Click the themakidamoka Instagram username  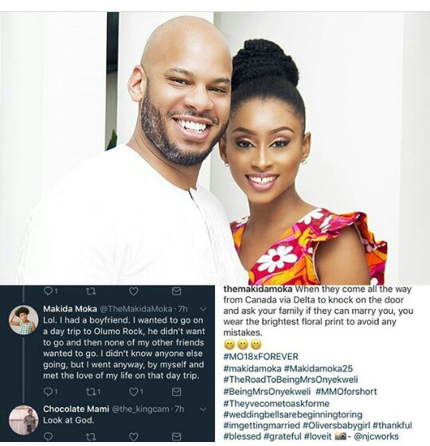coord(258,289)
